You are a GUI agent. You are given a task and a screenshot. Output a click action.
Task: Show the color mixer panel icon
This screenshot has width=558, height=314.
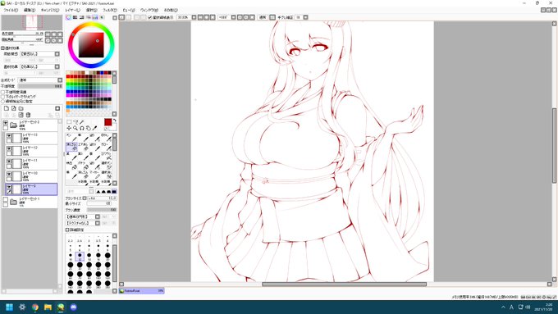[89, 17]
